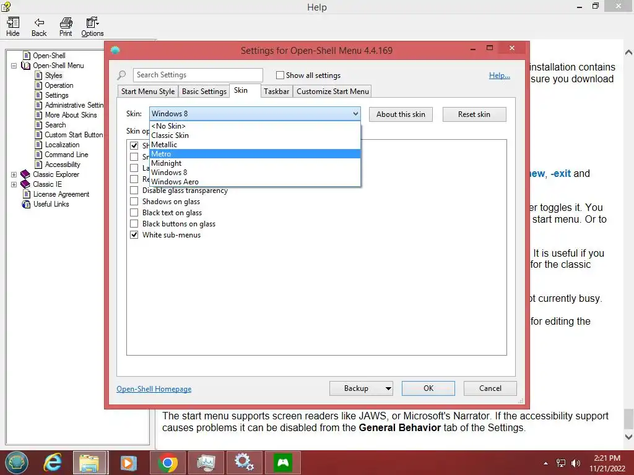This screenshot has height=475, width=634.
Task: Click the Help scrollbar up arrow
Action: (x=628, y=53)
